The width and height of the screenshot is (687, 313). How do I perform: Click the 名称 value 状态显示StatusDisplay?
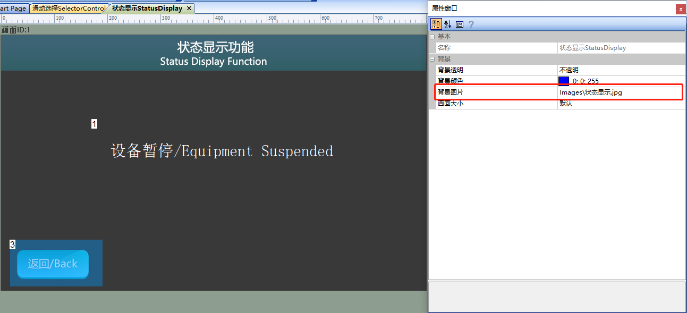tap(592, 48)
